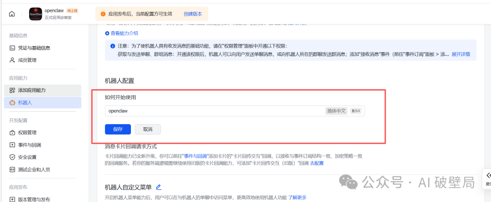Viewport: 491px width, 202px height.
Task: Click the 添加应用能力 grid icon
Action: (x=12, y=91)
